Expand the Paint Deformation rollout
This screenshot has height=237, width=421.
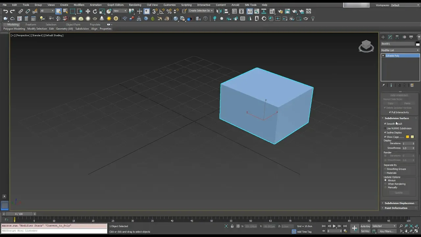click(396, 208)
